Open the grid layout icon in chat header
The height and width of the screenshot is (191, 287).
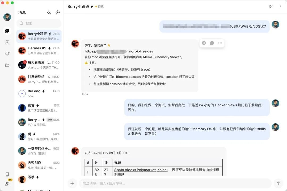(271, 7)
